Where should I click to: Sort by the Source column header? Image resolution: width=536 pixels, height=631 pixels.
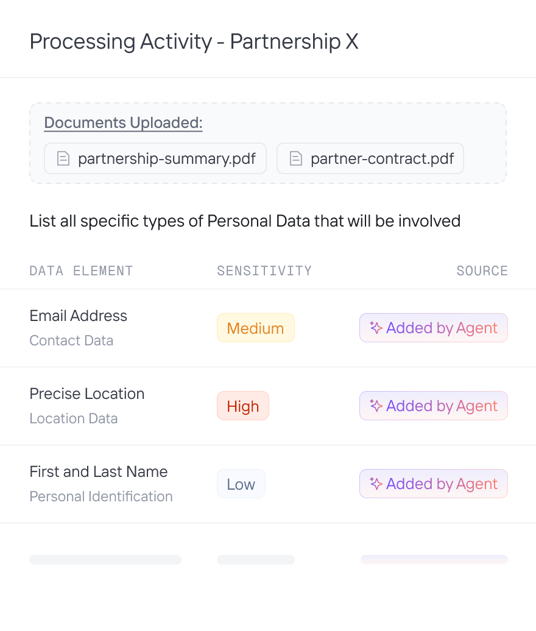pos(482,271)
